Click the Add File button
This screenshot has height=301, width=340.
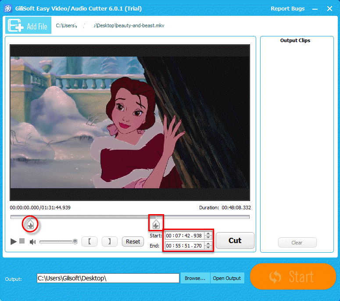click(x=28, y=25)
